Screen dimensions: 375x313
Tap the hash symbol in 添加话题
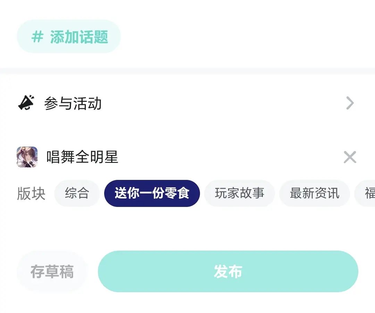(37, 37)
